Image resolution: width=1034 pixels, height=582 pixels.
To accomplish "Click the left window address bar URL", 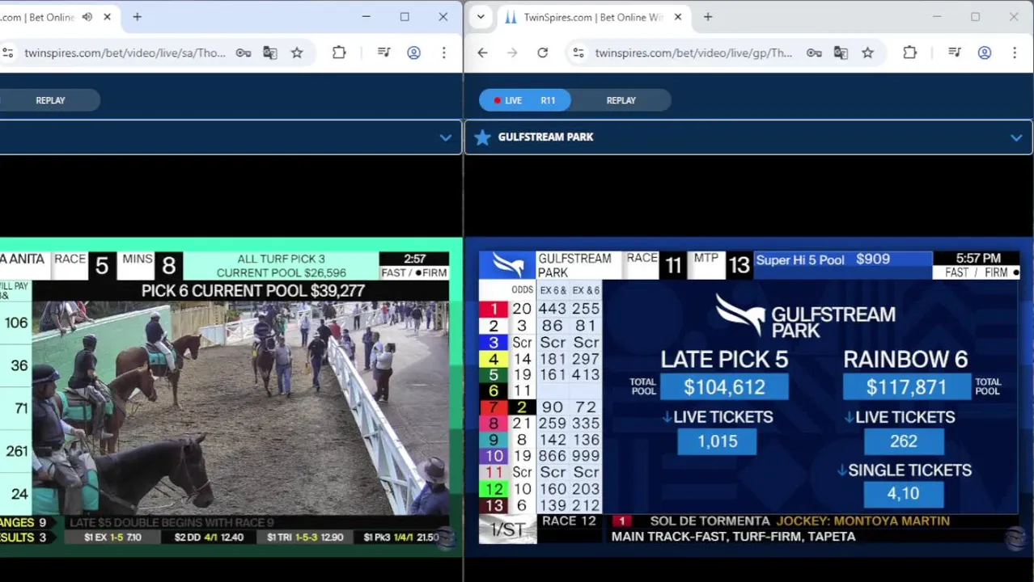I will click(125, 53).
